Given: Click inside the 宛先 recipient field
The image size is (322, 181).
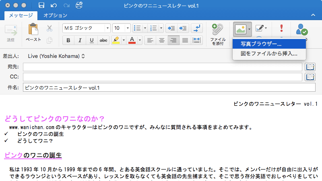Looking at the screenshot, I should tap(163, 67).
